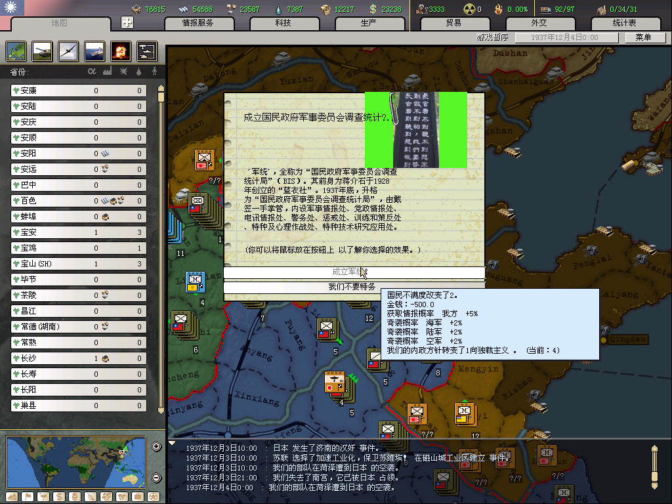Click the nuclear radiation symbol in top bar
672x504 pixels.
[x=469, y=9]
